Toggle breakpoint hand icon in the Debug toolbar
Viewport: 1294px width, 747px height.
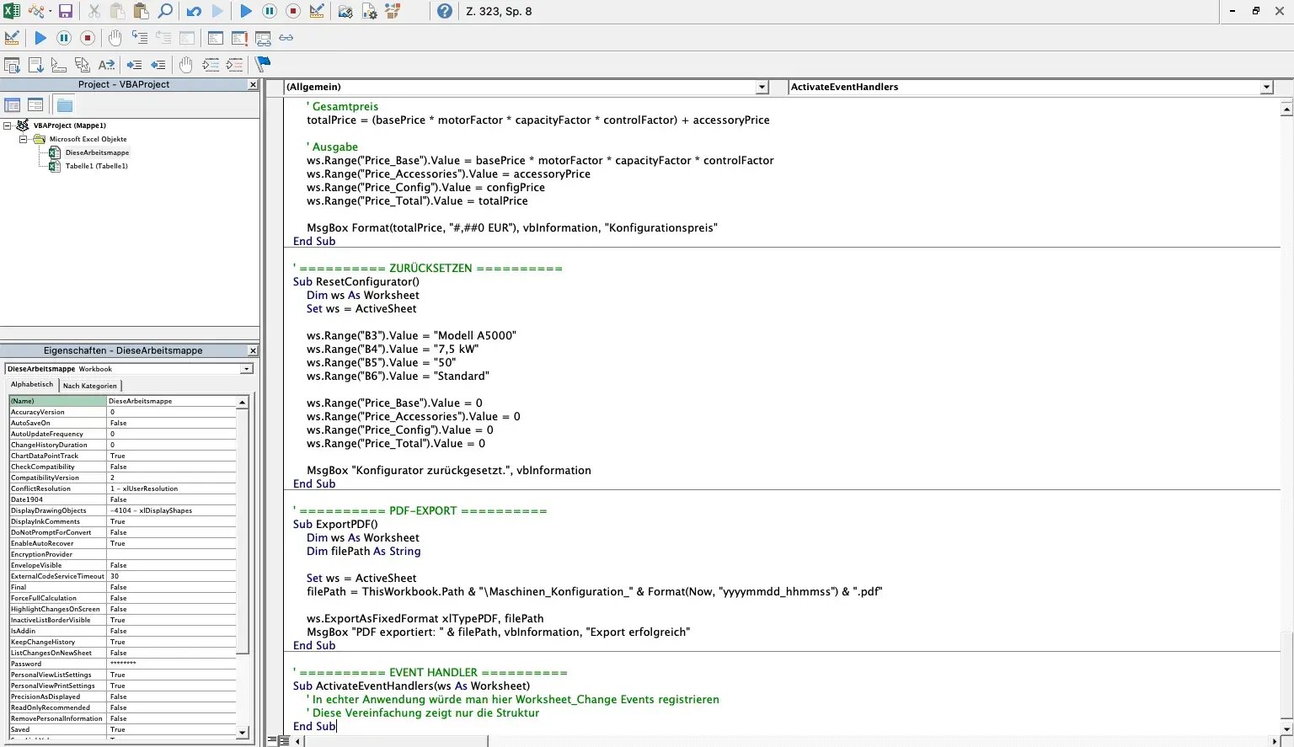click(x=115, y=38)
